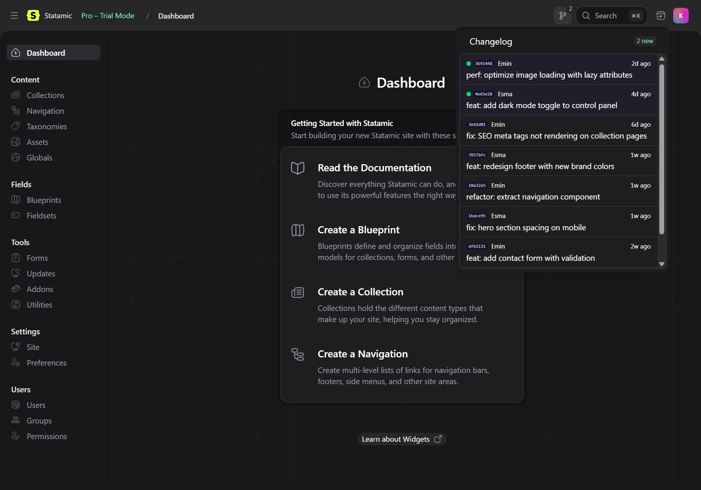Toggle the sidebar with the hamburger menu
Image resolution: width=701 pixels, height=490 pixels.
(x=14, y=16)
